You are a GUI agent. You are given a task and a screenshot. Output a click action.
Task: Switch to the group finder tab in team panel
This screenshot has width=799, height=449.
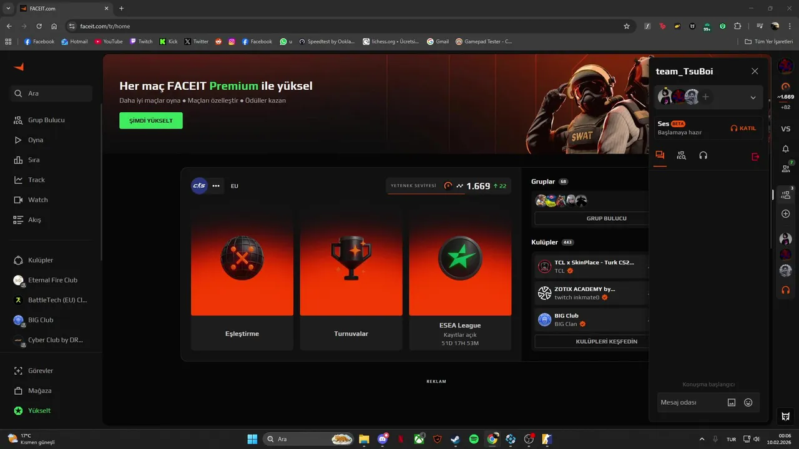(682, 156)
